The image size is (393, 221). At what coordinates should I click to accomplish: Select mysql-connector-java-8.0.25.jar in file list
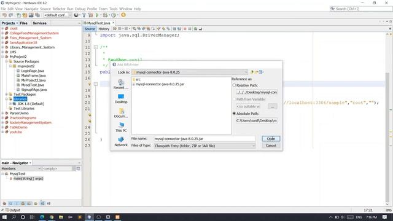158,84
